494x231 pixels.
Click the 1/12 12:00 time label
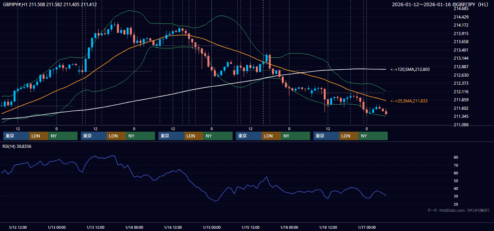(18, 228)
